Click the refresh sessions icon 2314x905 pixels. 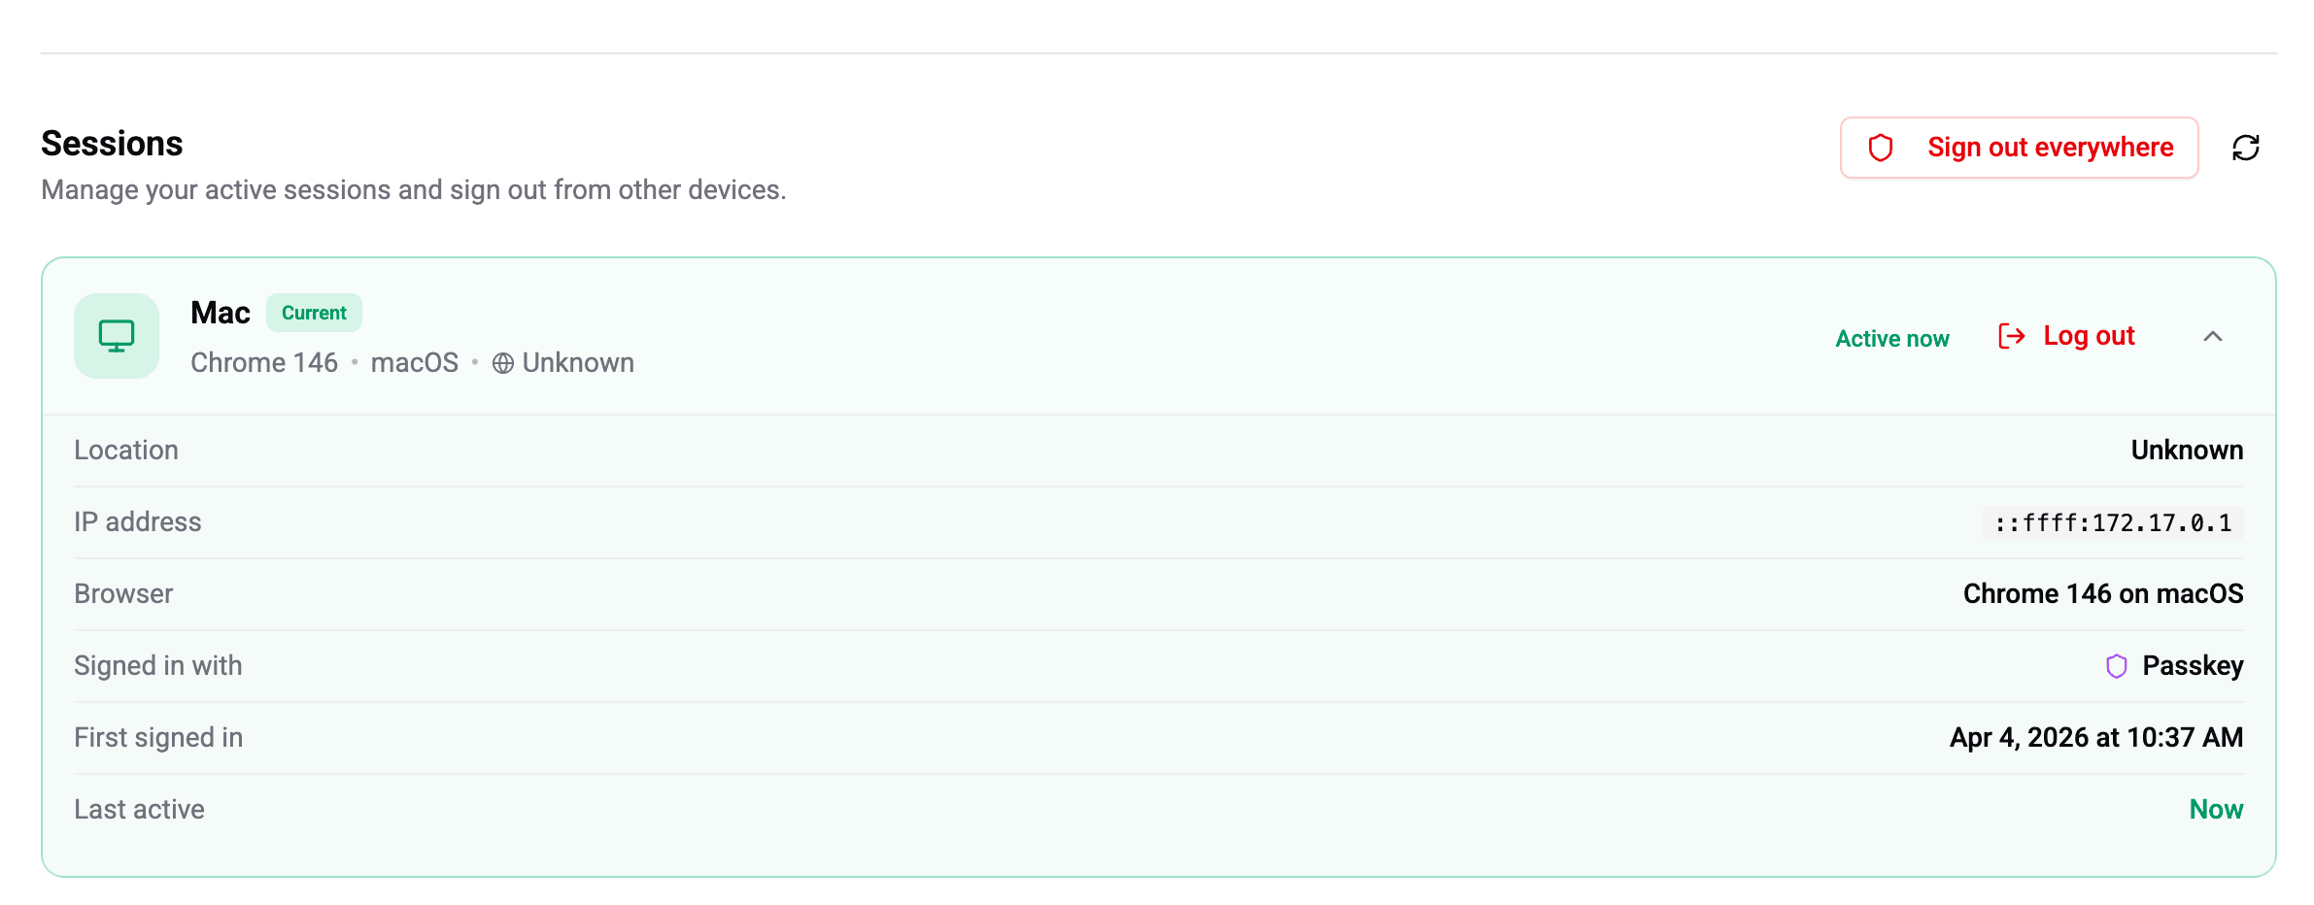point(2245,148)
